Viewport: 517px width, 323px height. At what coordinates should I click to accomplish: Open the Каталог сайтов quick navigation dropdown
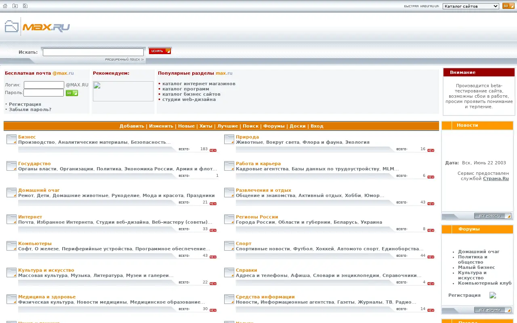point(471,6)
